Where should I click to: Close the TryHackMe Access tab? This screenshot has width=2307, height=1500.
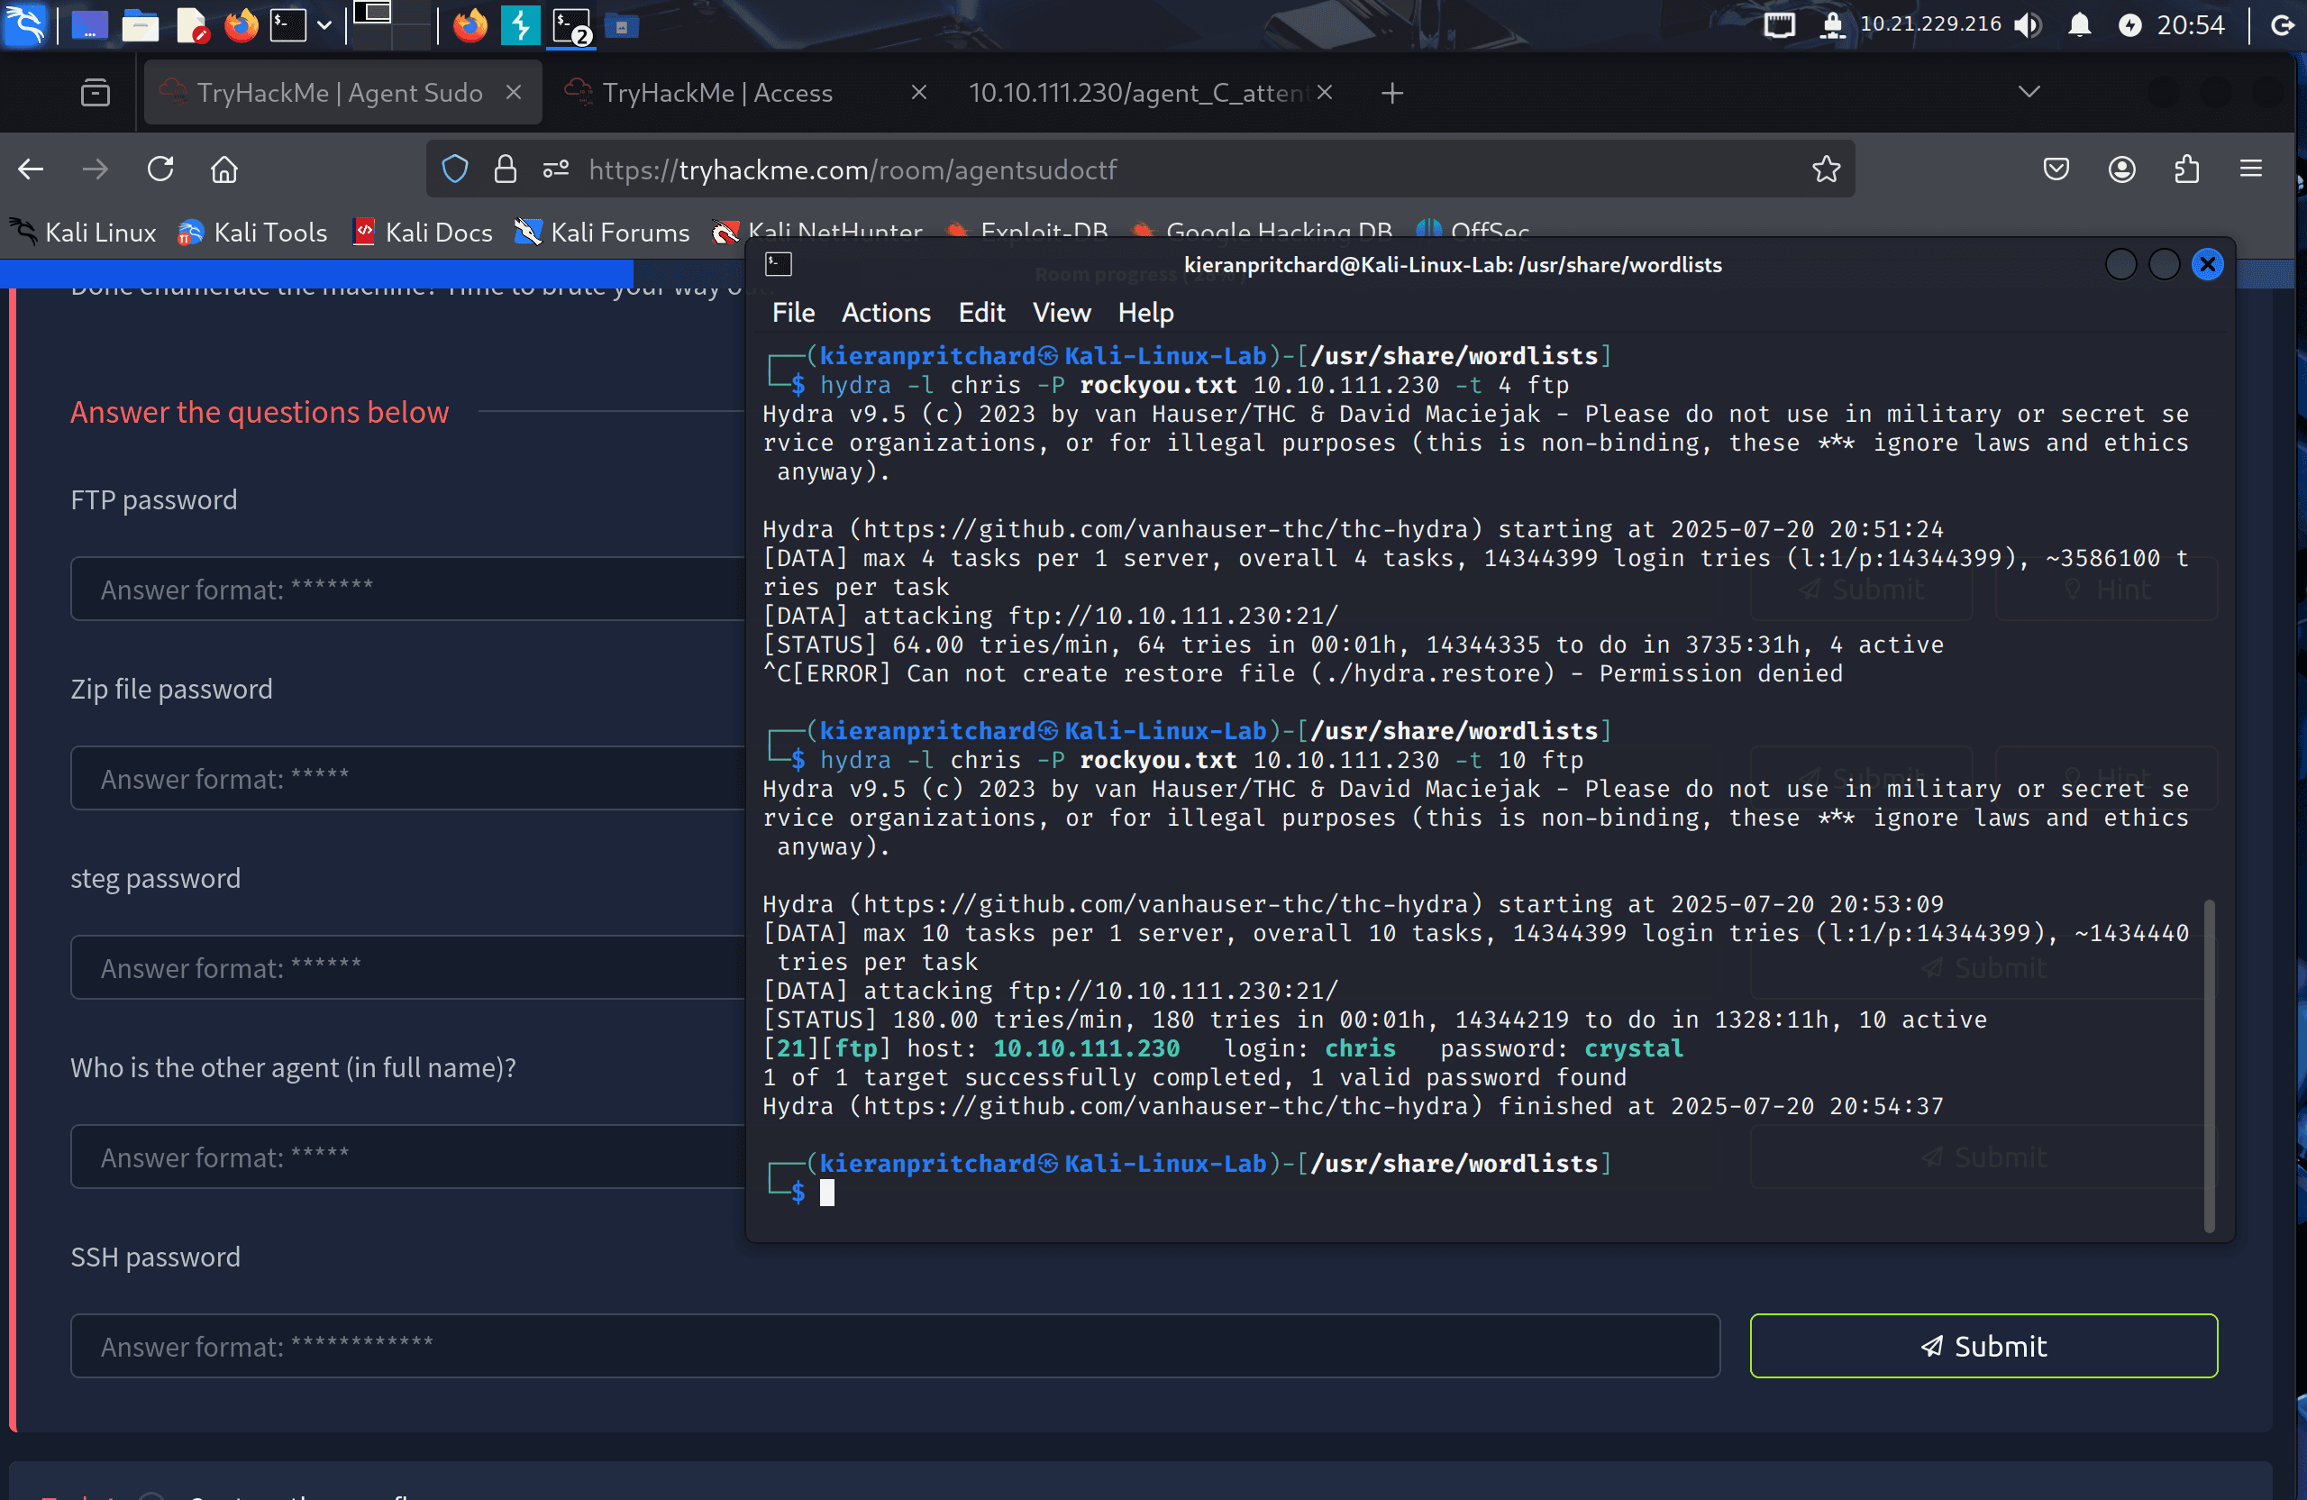(919, 93)
